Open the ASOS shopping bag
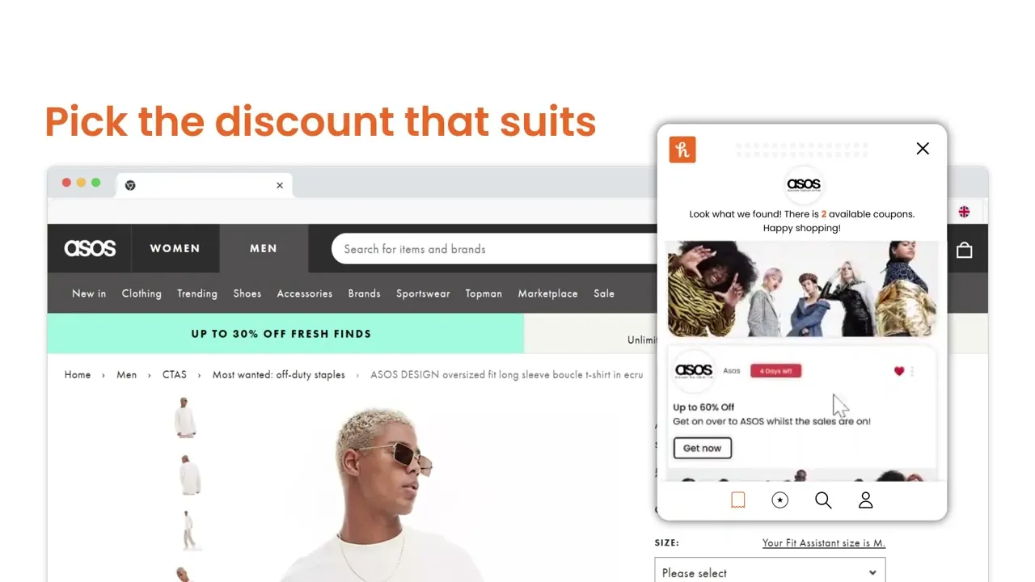 point(964,250)
